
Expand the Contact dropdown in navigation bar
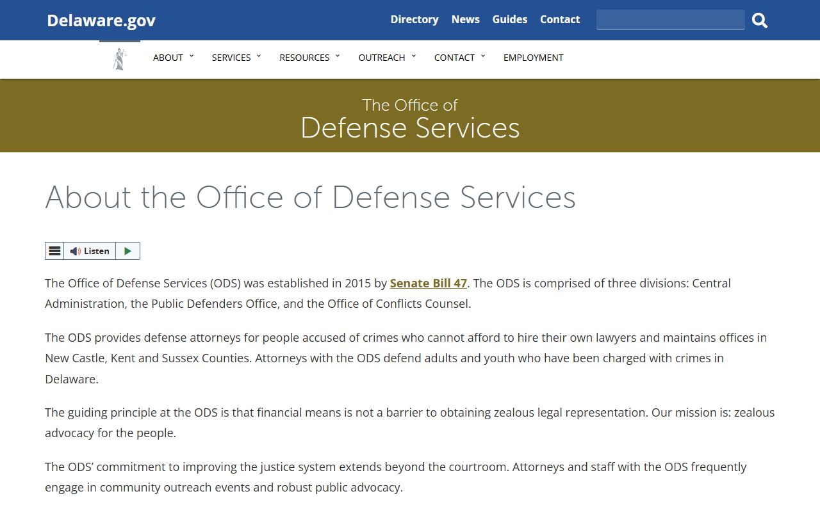pos(459,58)
